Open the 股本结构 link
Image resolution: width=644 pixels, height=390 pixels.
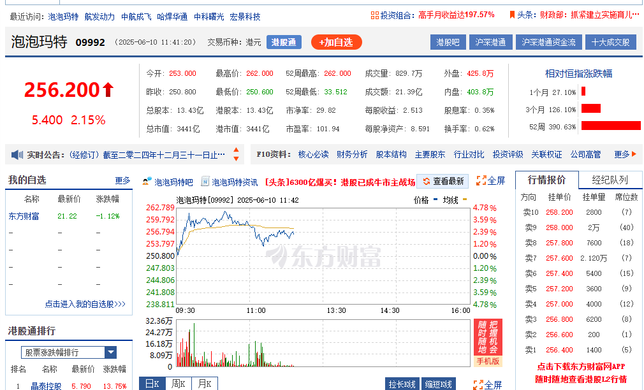(x=391, y=154)
